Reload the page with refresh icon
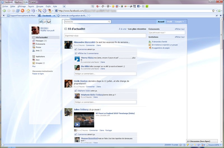This screenshot has width=224, height=148. pyautogui.click(x=18, y=11)
